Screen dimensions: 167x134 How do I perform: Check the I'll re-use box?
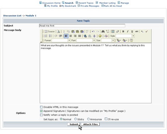click(106, 119)
